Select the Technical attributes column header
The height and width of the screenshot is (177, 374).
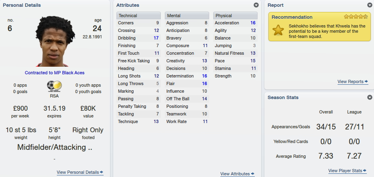click(138, 16)
